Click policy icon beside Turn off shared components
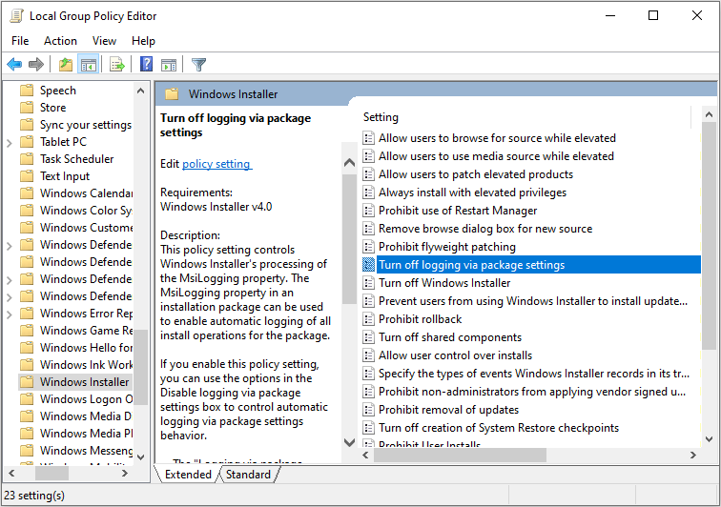Screen dimensions: 721x507 point(368,337)
